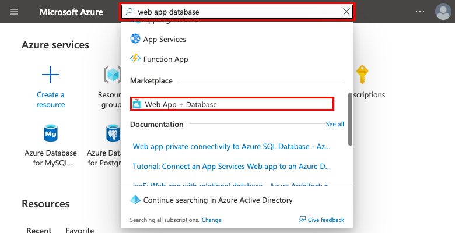Click the App Services icon
This screenshot has width=455, height=233.
coord(135,39)
